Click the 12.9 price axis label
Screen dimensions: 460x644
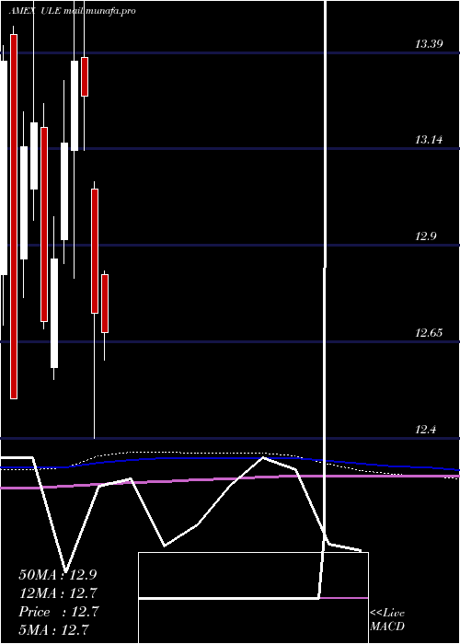(x=426, y=236)
